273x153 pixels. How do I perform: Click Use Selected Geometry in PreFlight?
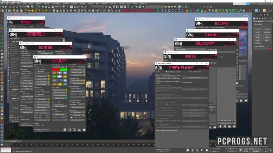(x=195, y=78)
